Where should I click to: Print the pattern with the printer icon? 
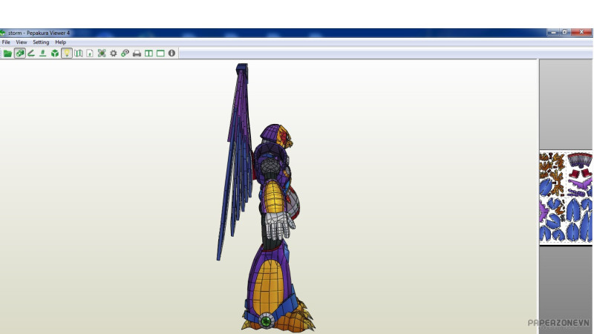click(137, 53)
